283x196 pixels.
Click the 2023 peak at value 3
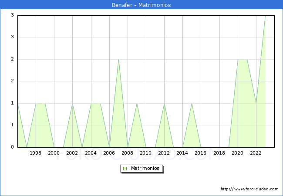pos(265,16)
